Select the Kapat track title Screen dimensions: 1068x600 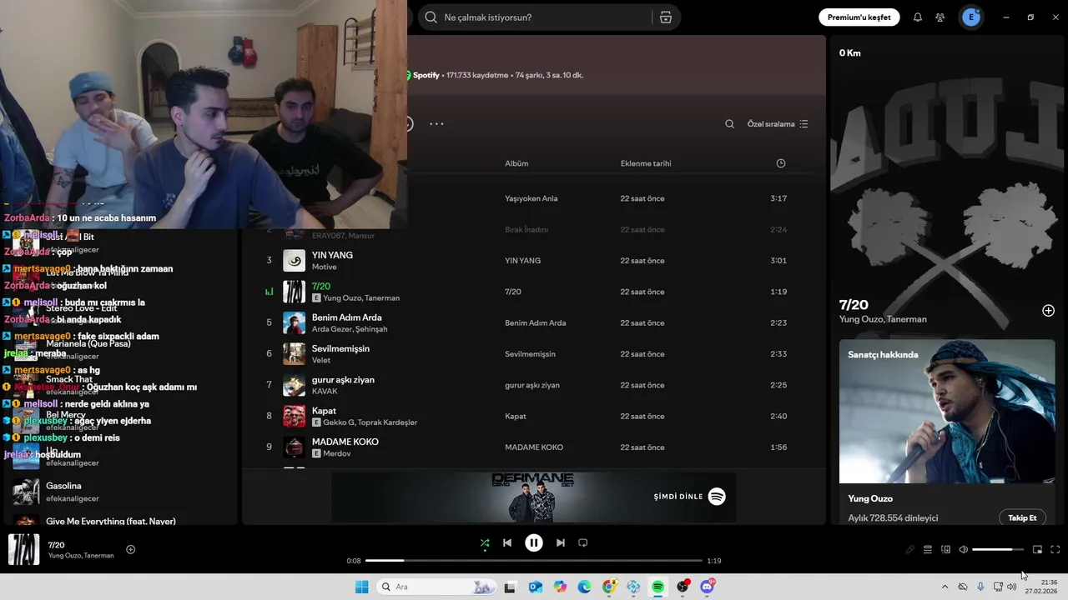point(324,411)
